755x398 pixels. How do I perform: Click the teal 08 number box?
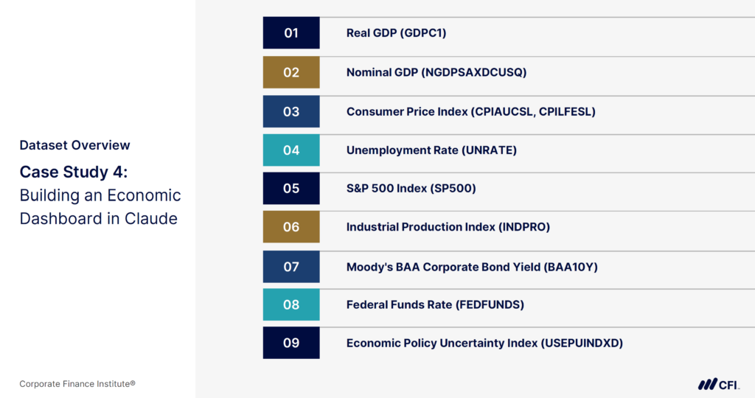click(x=291, y=304)
